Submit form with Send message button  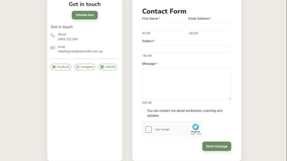click(217, 146)
